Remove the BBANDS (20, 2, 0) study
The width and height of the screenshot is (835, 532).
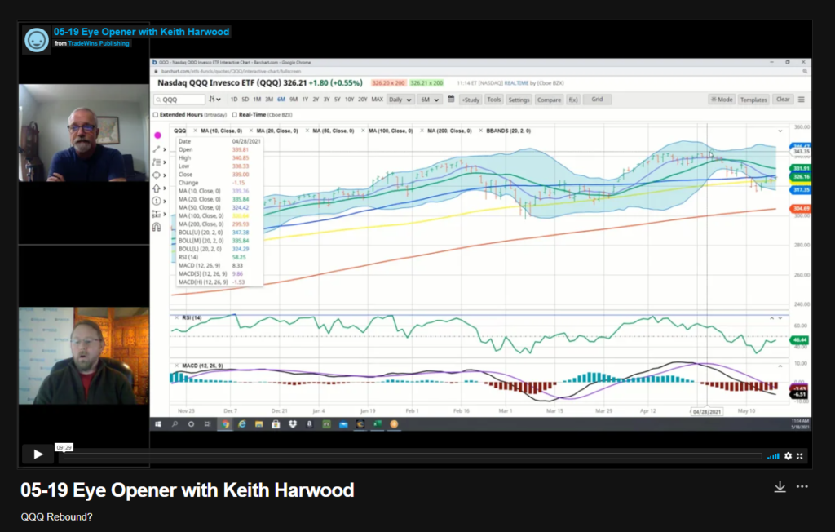[x=480, y=131]
